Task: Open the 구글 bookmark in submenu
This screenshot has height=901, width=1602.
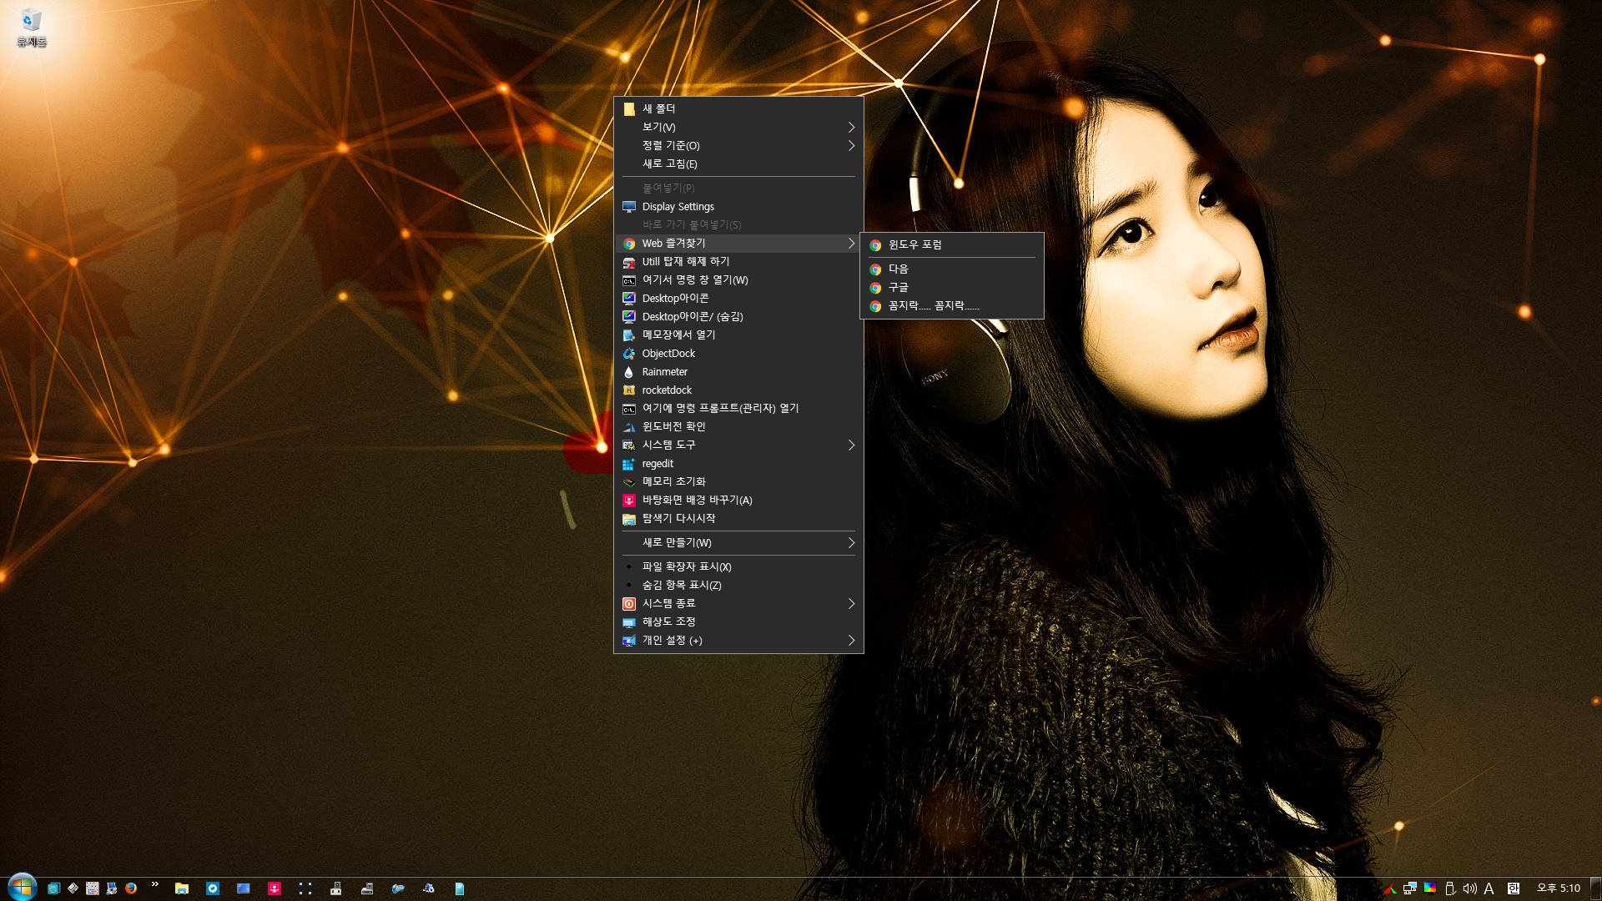Action: pyautogui.click(x=952, y=287)
